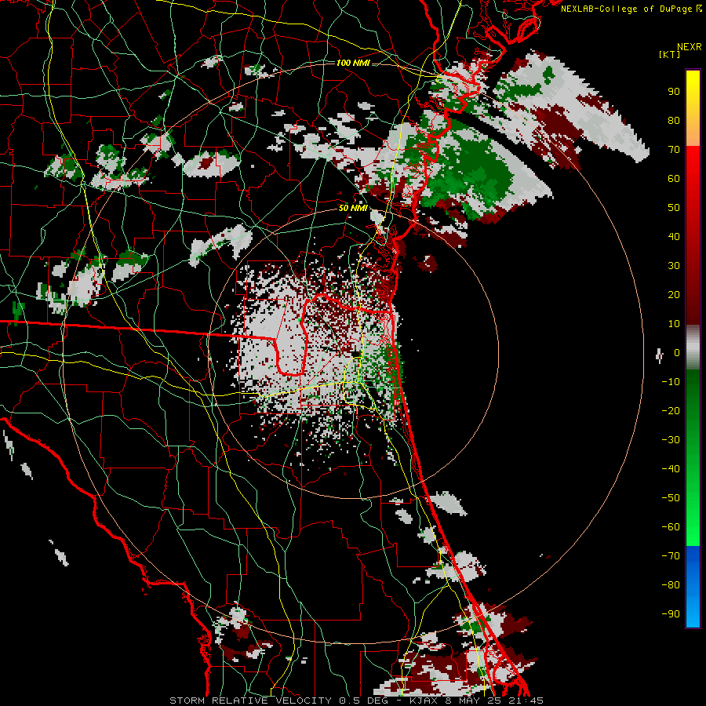706x706 pixels.
Task: Click the 60 value on the velocity scale
Action: [x=674, y=178]
